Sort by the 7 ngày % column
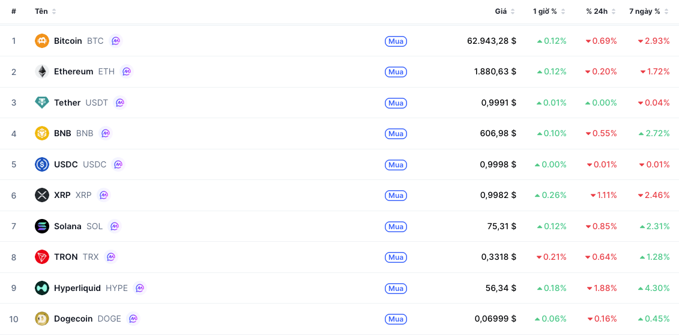 tap(649, 11)
